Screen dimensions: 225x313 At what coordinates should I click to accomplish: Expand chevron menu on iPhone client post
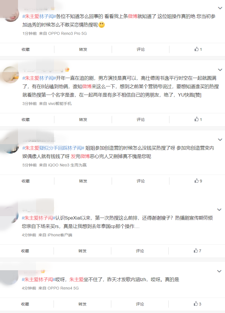click(219, 209)
